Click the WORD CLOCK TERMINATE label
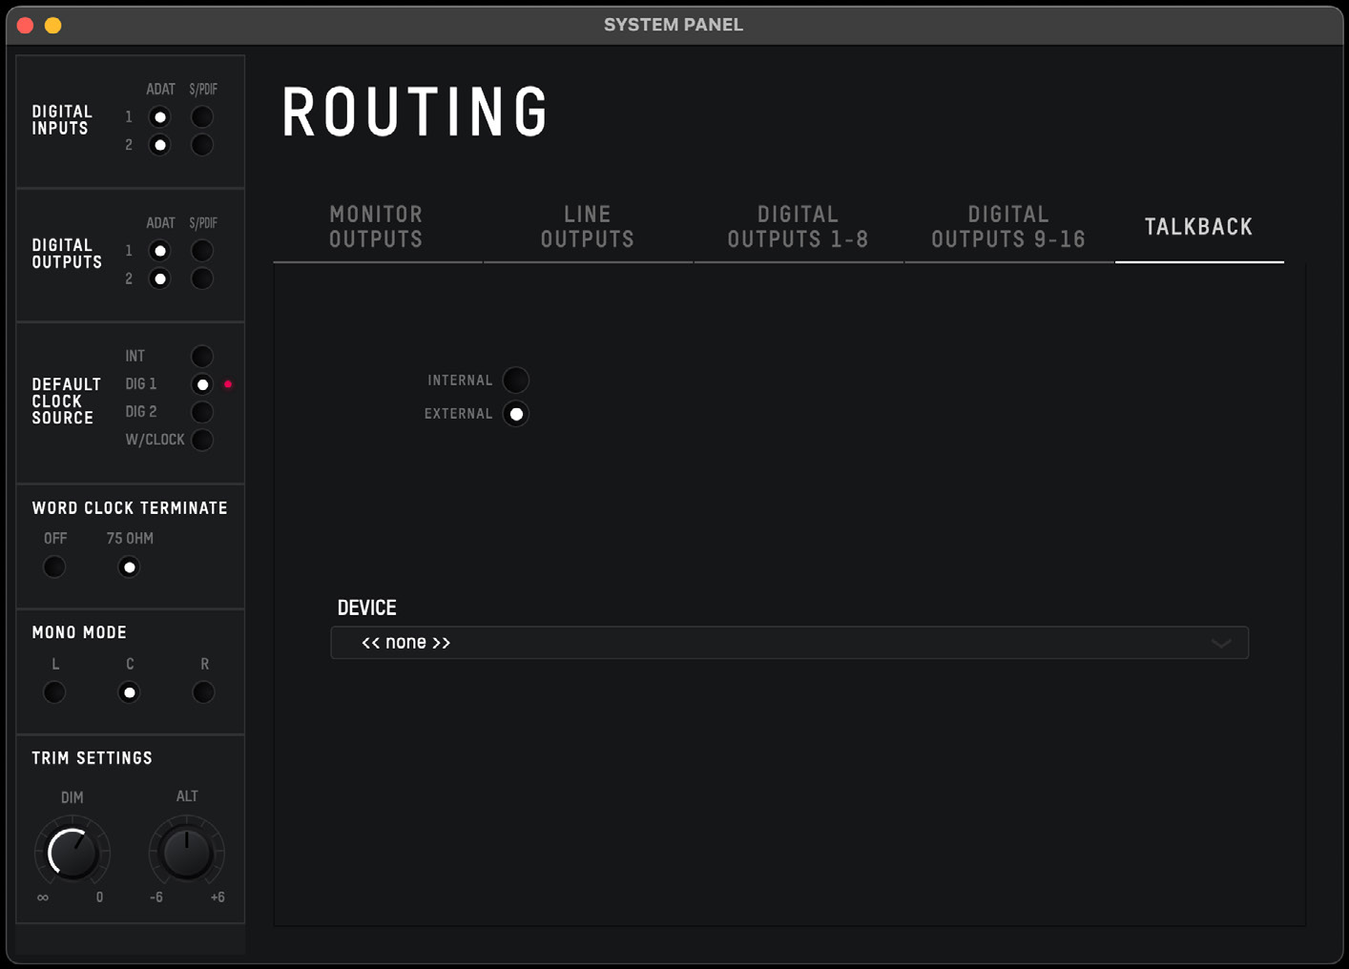 pyautogui.click(x=130, y=508)
